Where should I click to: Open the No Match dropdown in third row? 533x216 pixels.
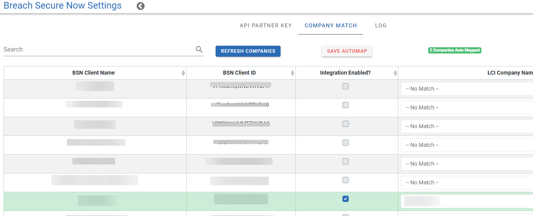467,126
